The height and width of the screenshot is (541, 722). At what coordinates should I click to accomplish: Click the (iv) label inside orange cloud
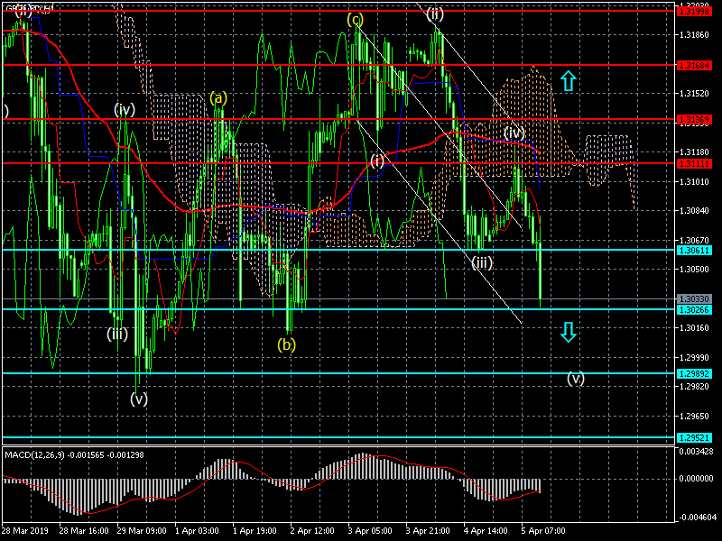click(x=514, y=133)
